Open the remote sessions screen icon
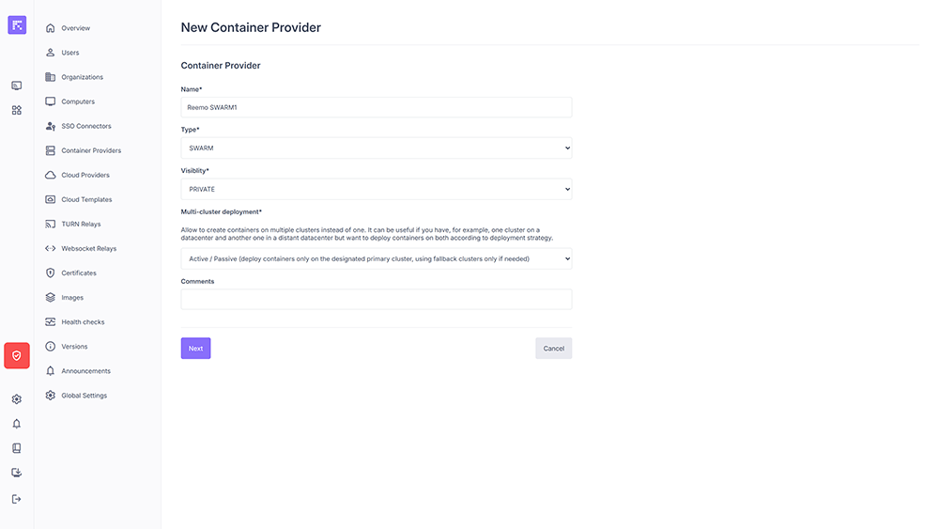 click(17, 86)
